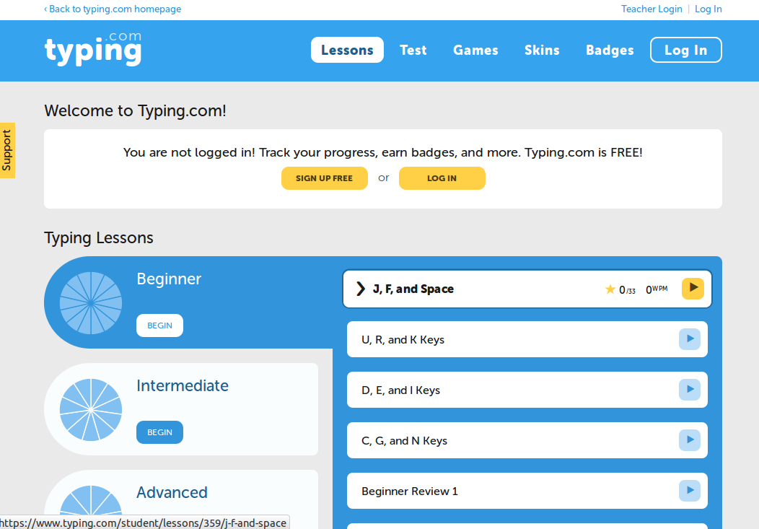Viewport: 759px width, 529px height.
Task: Click the Beginner progress pie chart
Action: click(90, 303)
